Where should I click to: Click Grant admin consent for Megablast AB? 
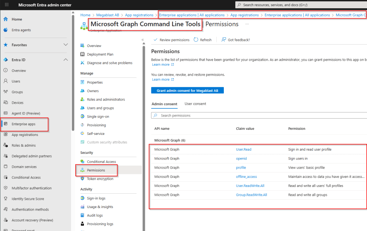(x=187, y=90)
